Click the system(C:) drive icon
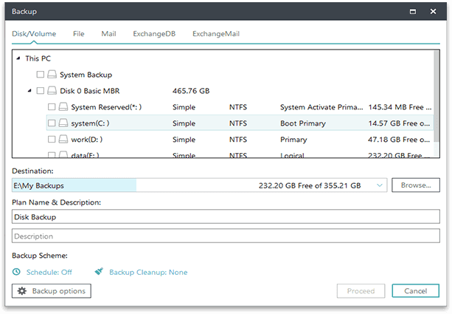This screenshot has width=452, height=314. pyautogui.click(x=63, y=123)
